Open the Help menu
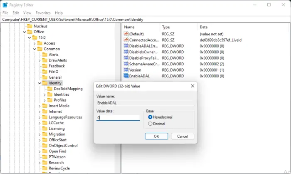The width and height of the screenshot is (291, 174). 59,13
